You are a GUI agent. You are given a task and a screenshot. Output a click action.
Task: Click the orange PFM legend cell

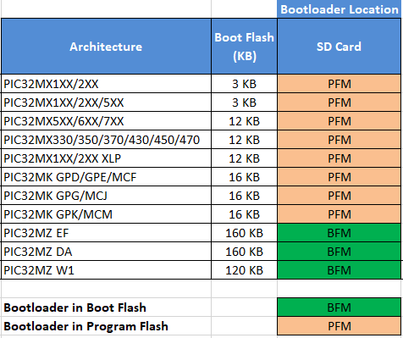[339, 326]
